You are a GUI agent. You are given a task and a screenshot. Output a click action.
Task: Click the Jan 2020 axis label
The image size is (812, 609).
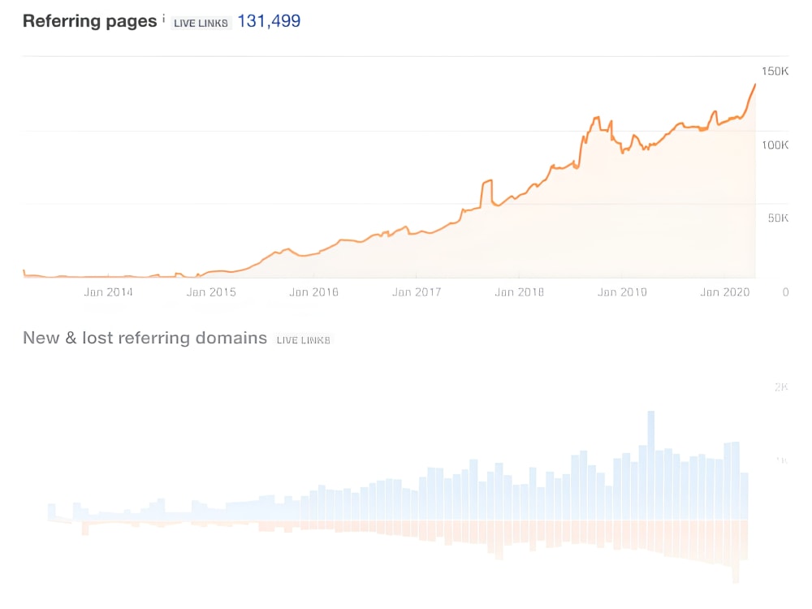[x=725, y=292]
